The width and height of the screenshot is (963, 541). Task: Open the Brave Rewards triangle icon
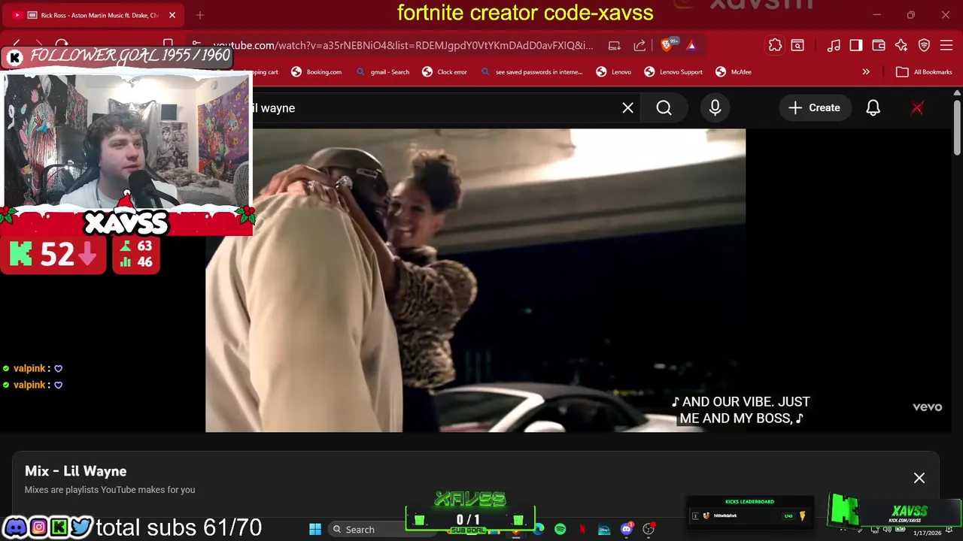691,45
